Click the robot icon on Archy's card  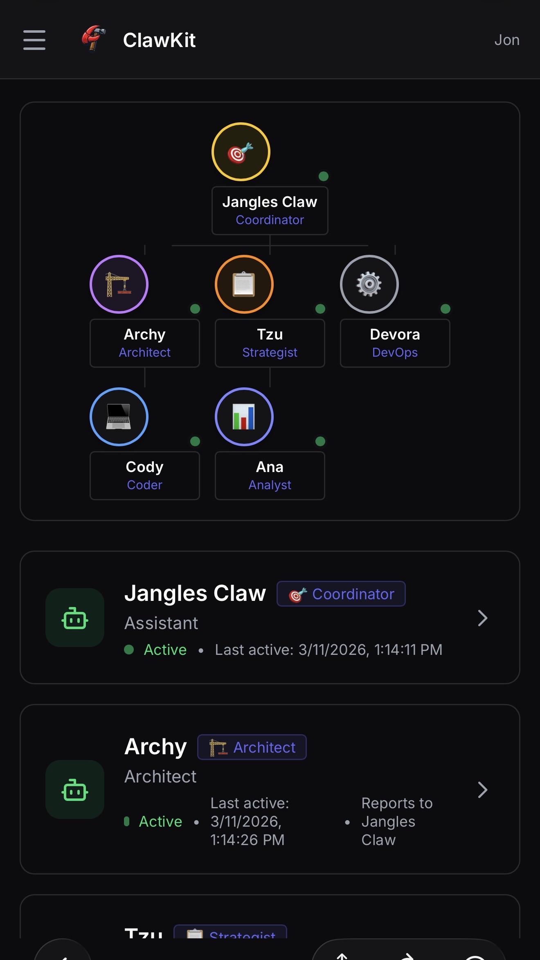(75, 789)
